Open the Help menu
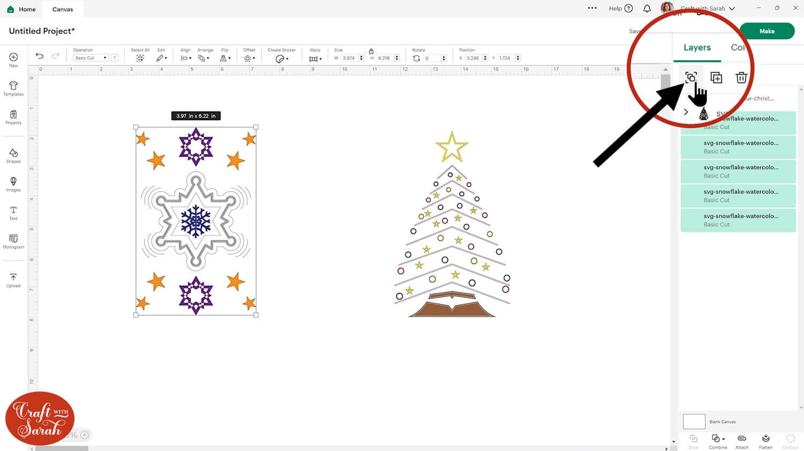 pyautogui.click(x=621, y=9)
